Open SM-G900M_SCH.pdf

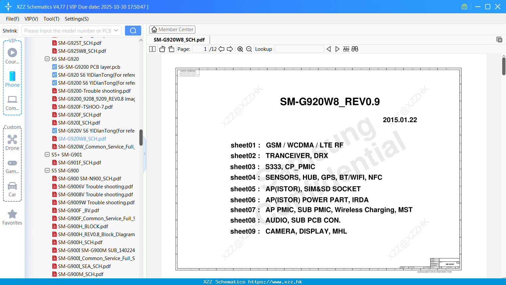coord(81,274)
